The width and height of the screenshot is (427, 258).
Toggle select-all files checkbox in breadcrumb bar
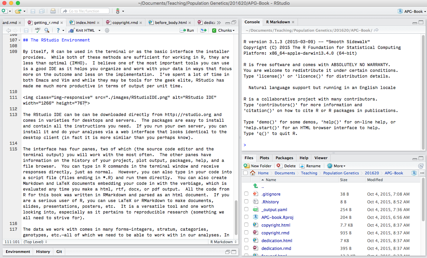[245, 173]
